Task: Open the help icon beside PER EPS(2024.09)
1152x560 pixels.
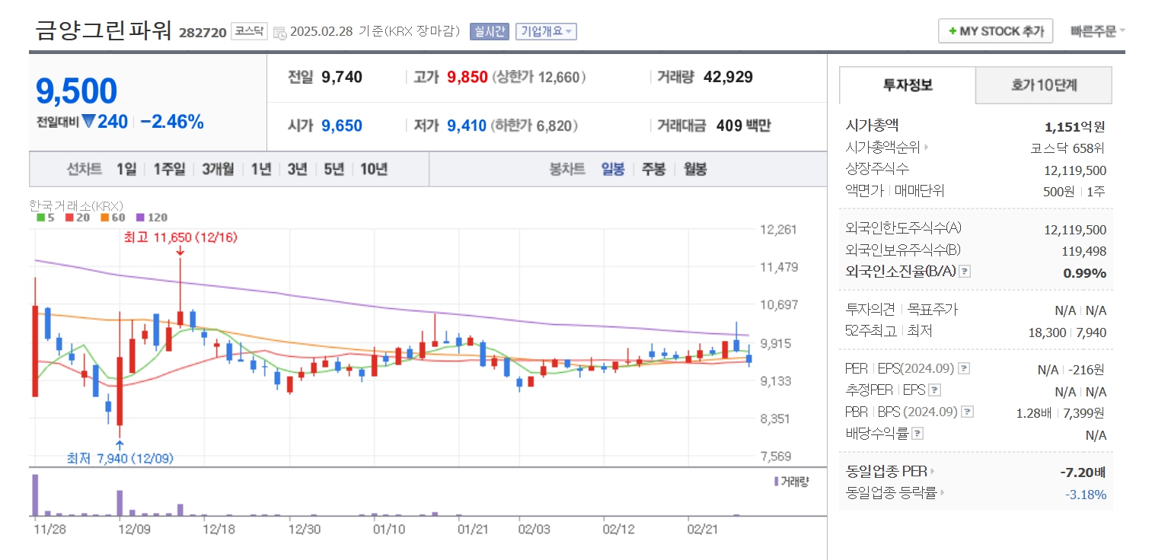Action: click(x=964, y=368)
